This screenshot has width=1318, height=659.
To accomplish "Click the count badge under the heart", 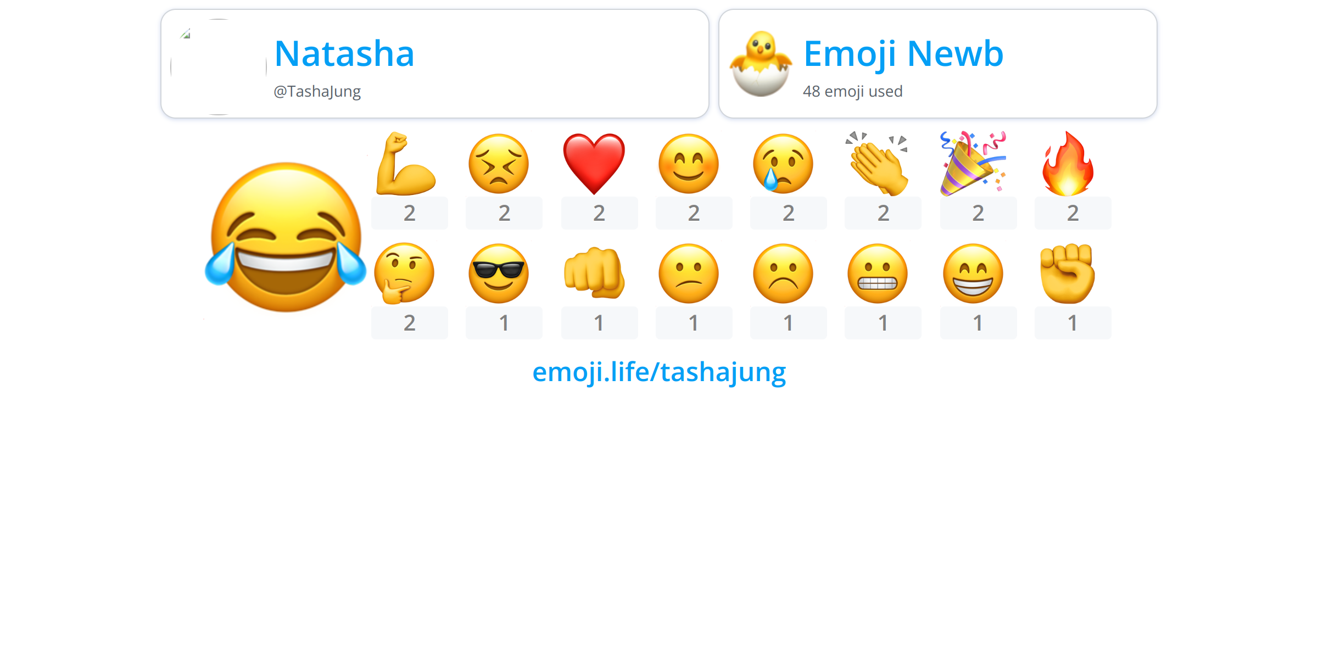I will [600, 213].
